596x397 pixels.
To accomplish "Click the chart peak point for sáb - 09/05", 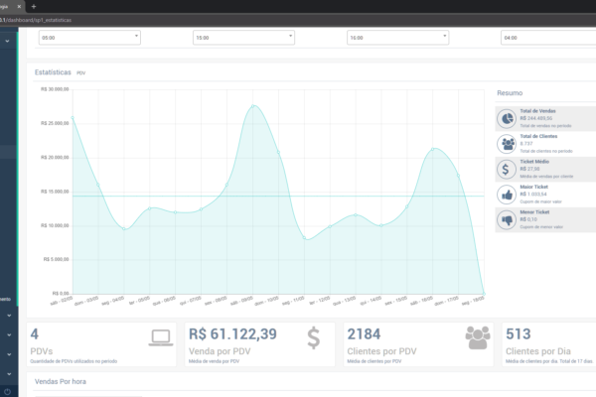I will (252, 106).
